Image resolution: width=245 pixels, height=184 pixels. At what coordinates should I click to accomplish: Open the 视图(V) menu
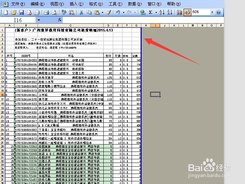click(x=57, y=4)
